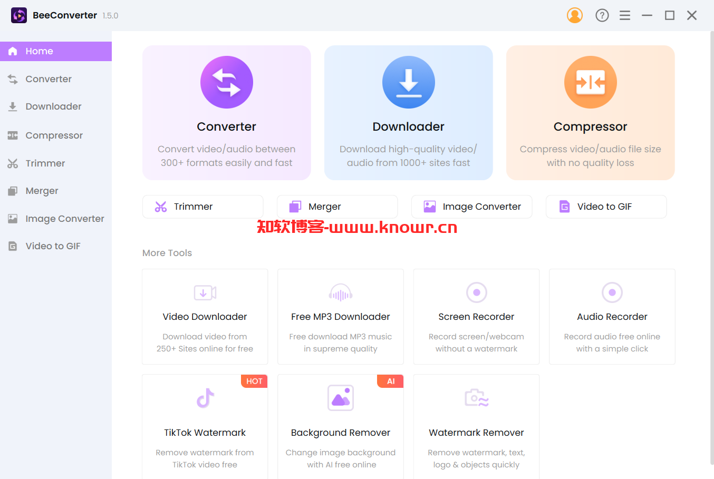Open the user account profile icon
The image size is (714, 479).
click(x=575, y=15)
